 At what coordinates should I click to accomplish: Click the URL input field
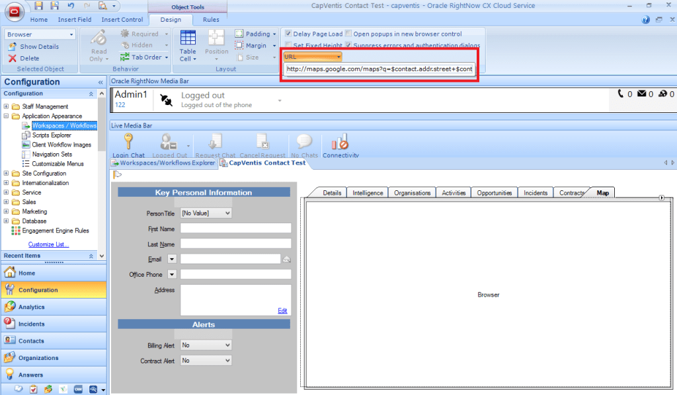[379, 69]
